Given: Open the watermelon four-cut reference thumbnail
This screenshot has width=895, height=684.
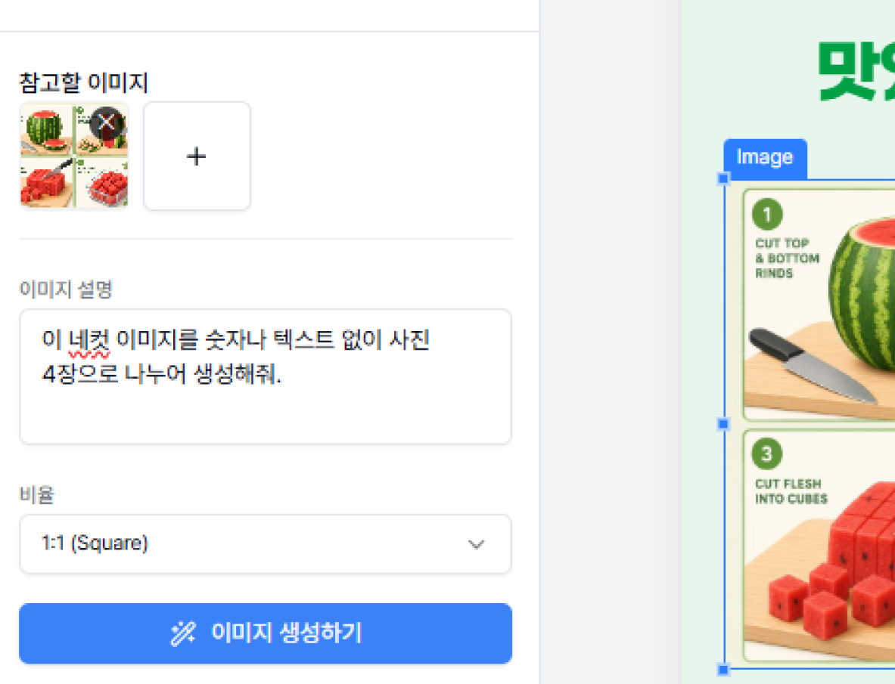Looking at the screenshot, I should click(74, 156).
